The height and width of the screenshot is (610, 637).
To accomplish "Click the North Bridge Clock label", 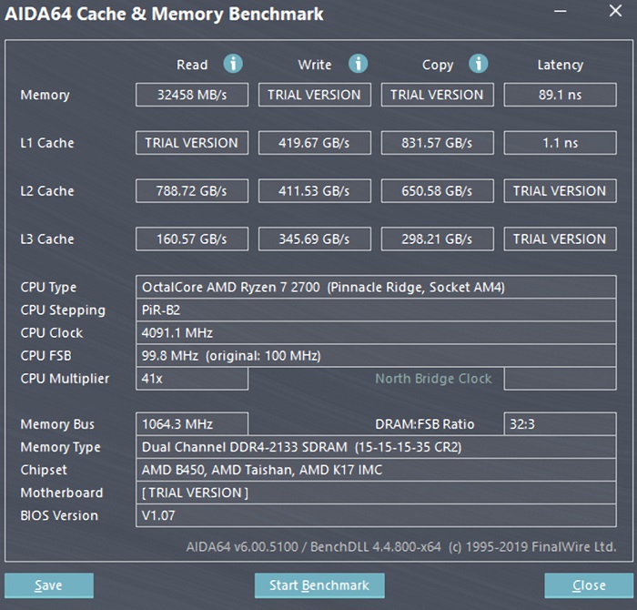I will coord(433,379).
